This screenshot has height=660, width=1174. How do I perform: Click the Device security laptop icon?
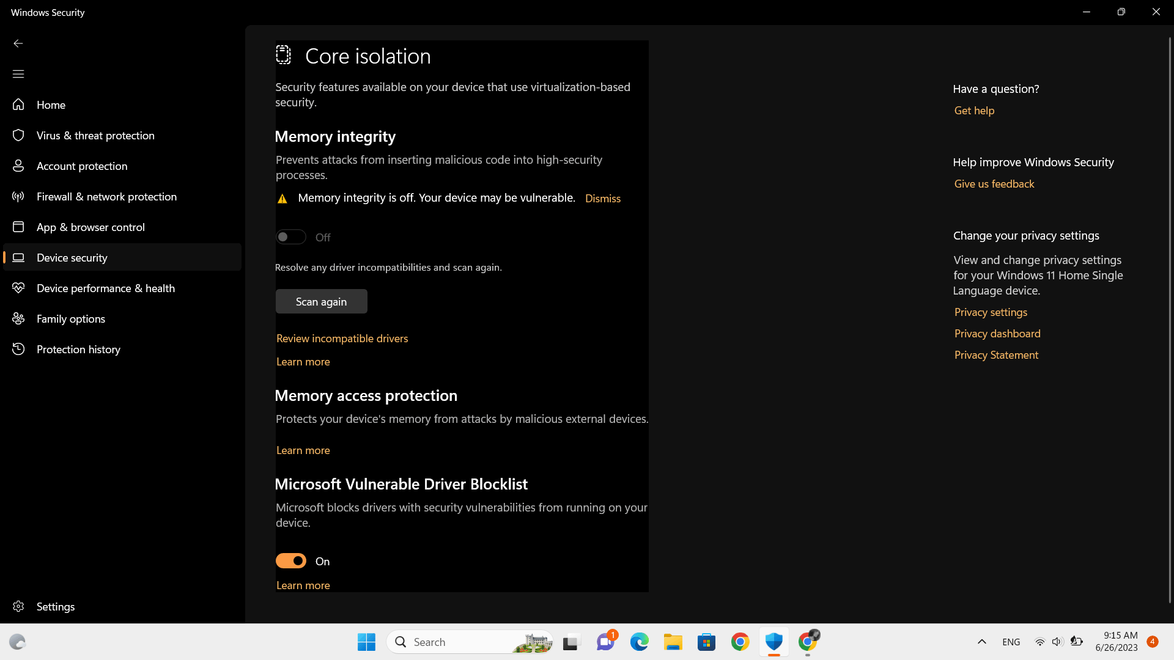click(x=18, y=257)
